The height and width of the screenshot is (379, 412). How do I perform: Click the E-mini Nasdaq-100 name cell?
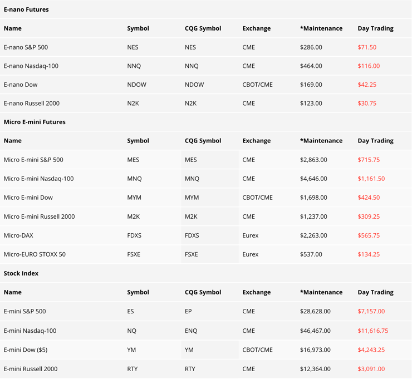click(x=30, y=331)
